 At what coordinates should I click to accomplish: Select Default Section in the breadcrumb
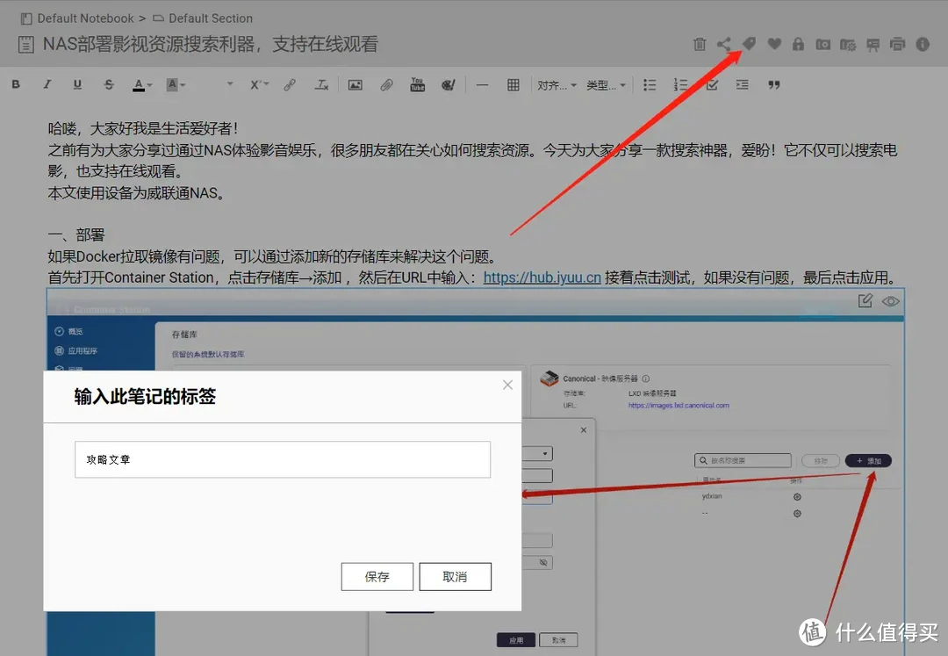pyautogui.click(x=211, y=18)
